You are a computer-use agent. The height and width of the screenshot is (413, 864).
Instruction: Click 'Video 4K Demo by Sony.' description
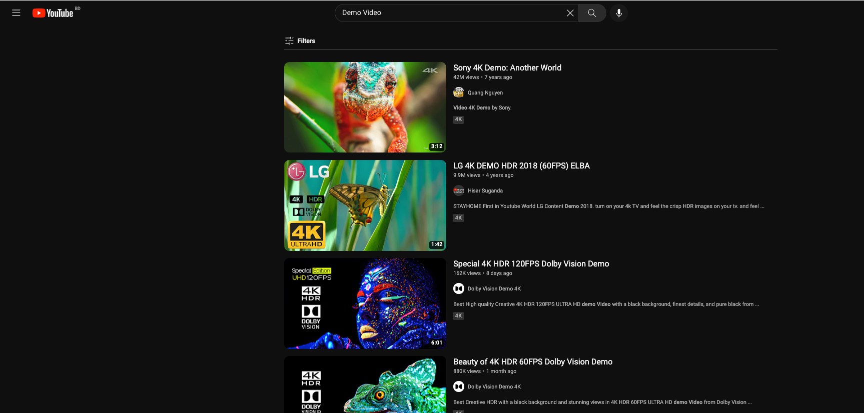click(482, 107)
